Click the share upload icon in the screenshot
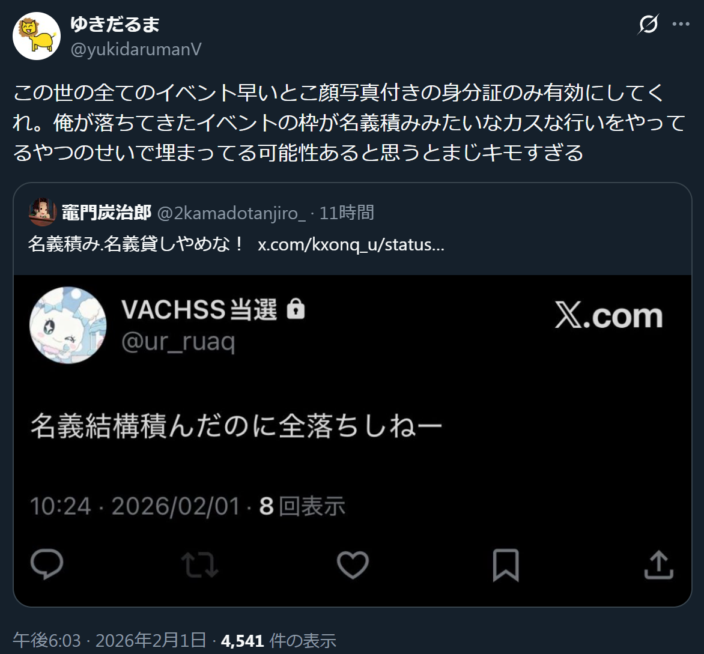This screenshot has height=654, width=704. click(x=659, y=565)
